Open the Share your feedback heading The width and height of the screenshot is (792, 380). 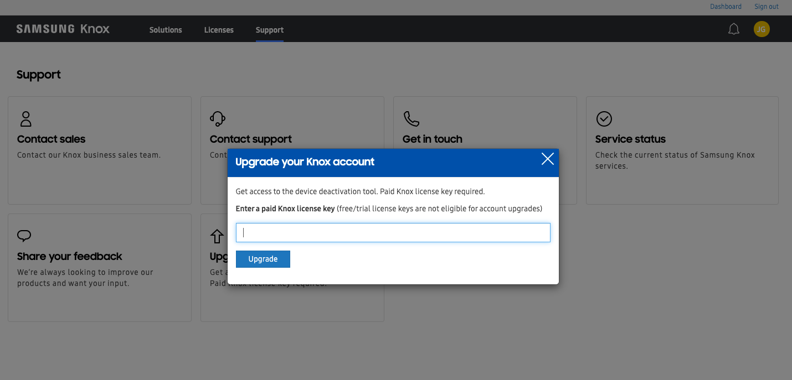(x=69, y=257)
